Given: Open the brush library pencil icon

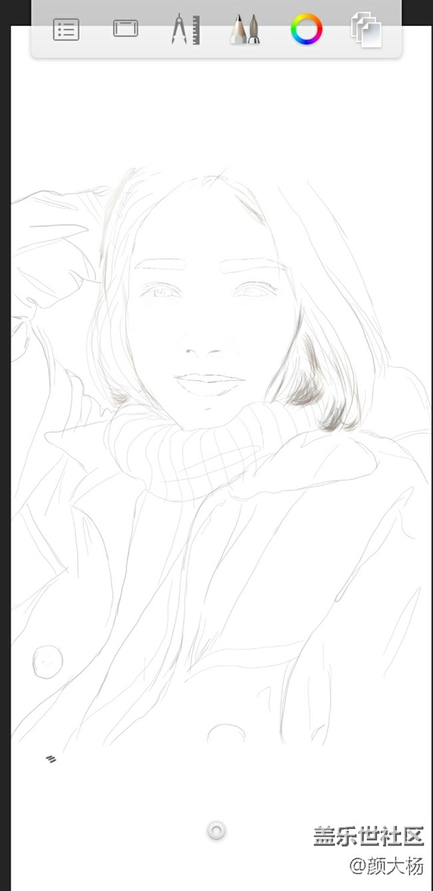Looking at the screenshot, I should coord(244,30).
